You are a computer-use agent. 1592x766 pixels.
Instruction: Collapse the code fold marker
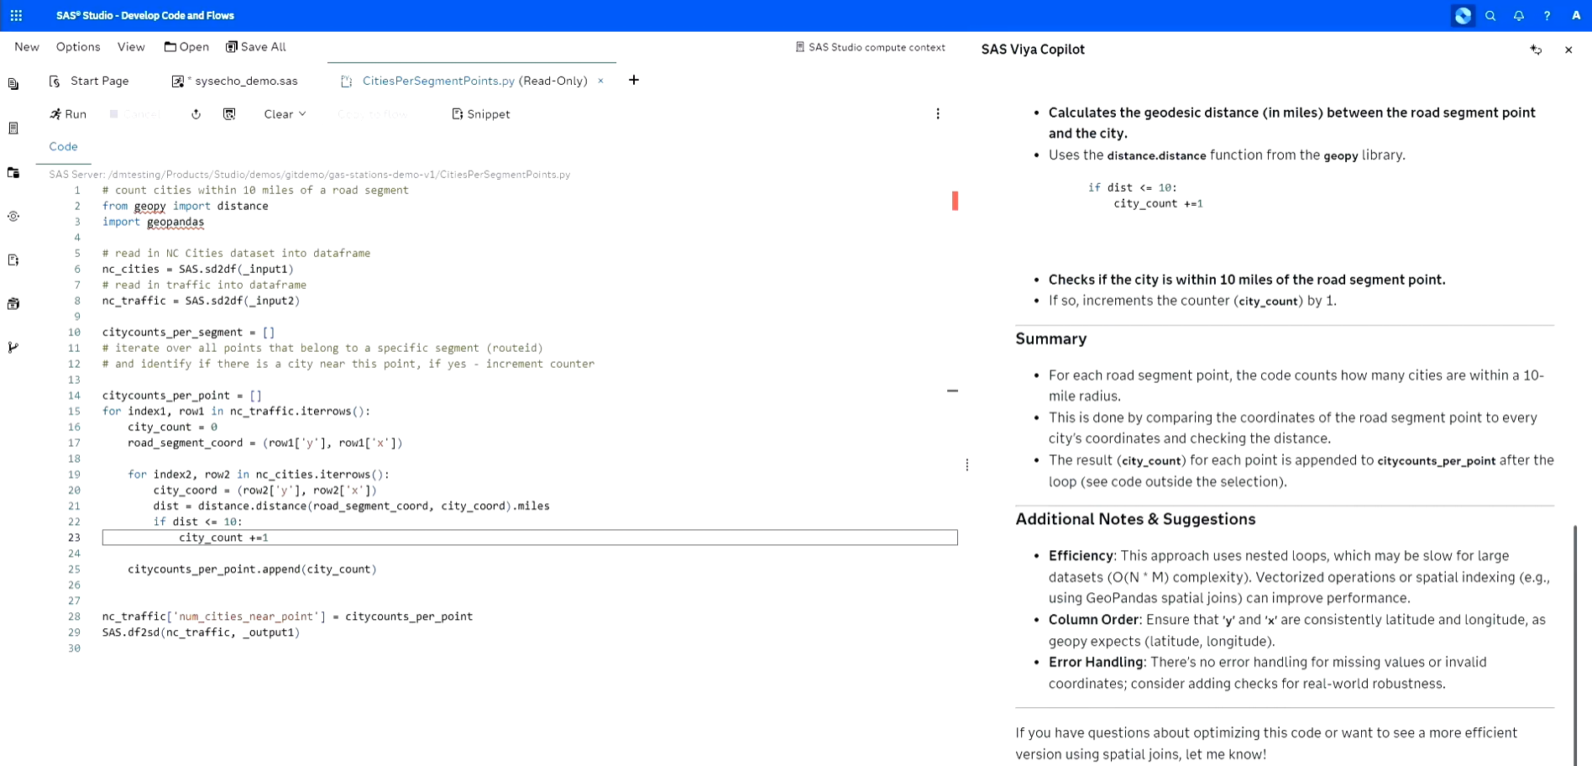pos(952,391)
